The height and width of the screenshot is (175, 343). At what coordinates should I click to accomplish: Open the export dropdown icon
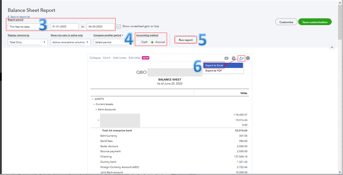tap(241, 58)
